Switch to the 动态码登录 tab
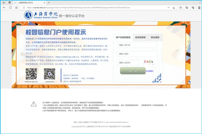202x134 pixels. pos(140,37)
